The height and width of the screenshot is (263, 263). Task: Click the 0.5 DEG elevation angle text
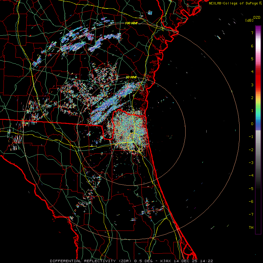(143, 261)
